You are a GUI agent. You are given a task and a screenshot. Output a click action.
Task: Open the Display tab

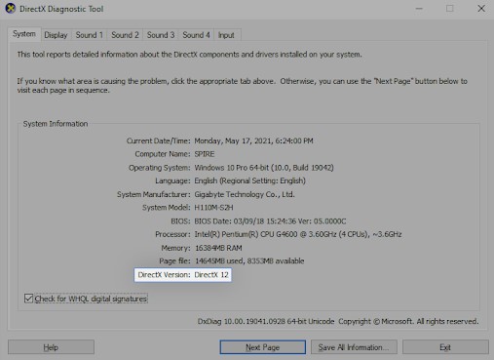click(x=56, y=35)
